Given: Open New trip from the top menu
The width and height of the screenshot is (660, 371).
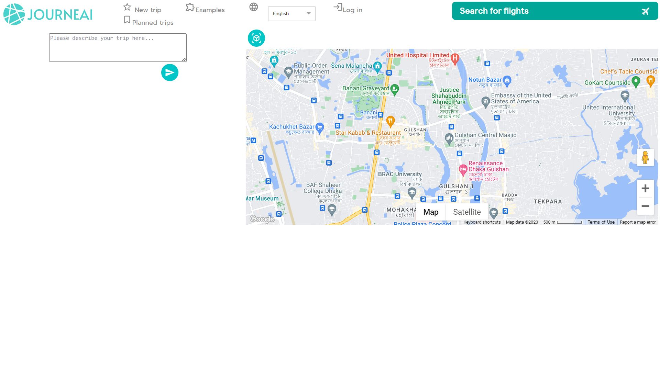Looking at the screenshot, I should pos(142,9).
